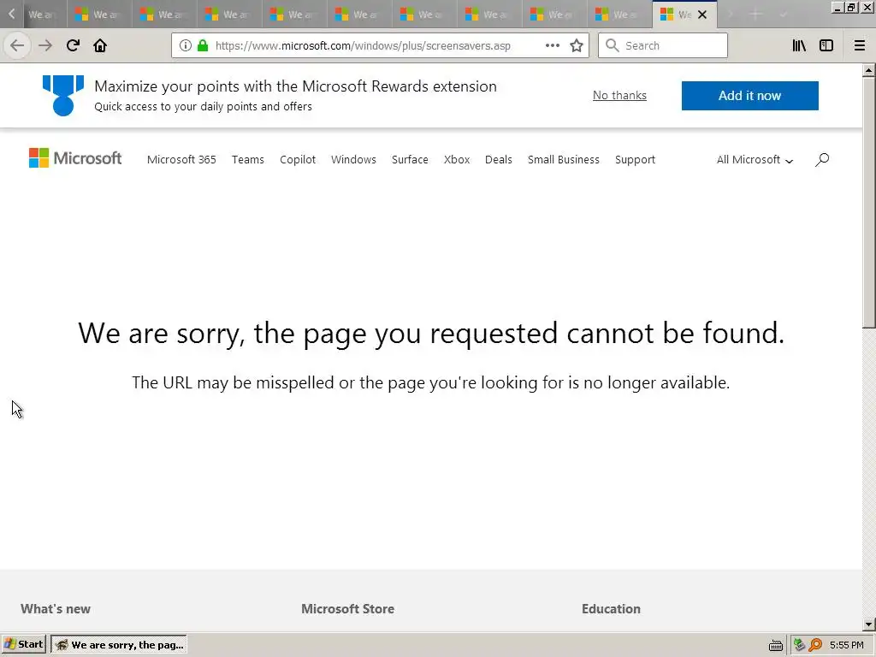Click the scrollbar up arrow

(869, 70)
